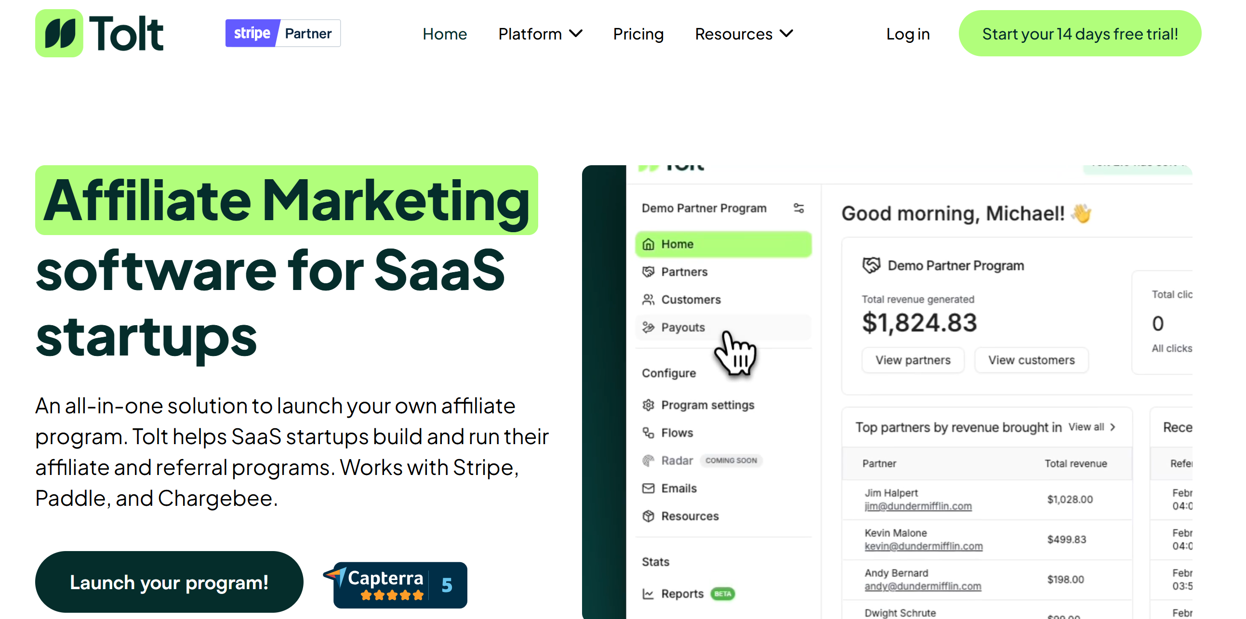Screen dimensions: 1246x619
Task: Click the Reports chart icon
Action: click(648, 594)
